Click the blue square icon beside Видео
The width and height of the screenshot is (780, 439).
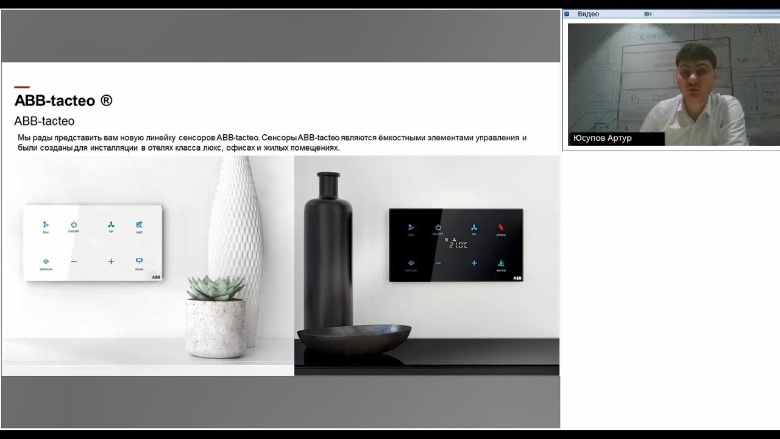pos(567,14)
